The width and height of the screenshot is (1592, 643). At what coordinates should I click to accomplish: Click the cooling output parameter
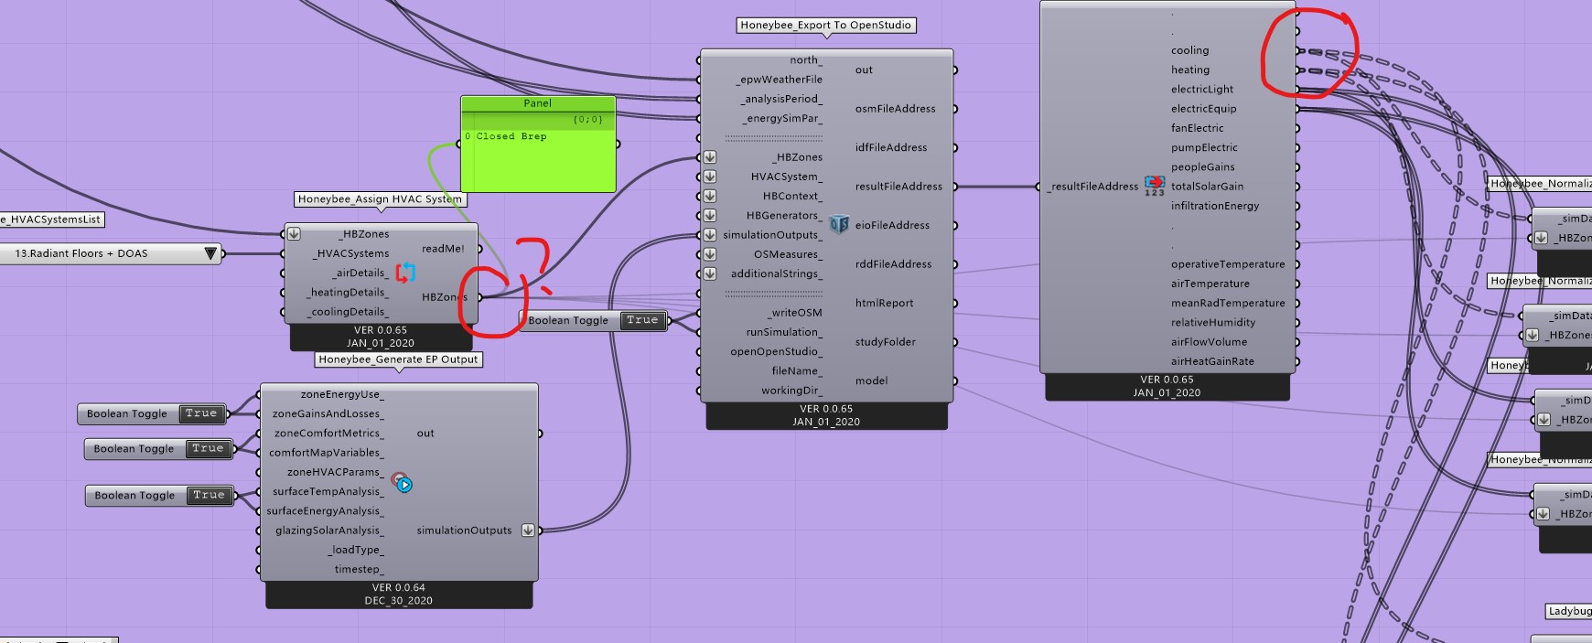click(1189, 50)
